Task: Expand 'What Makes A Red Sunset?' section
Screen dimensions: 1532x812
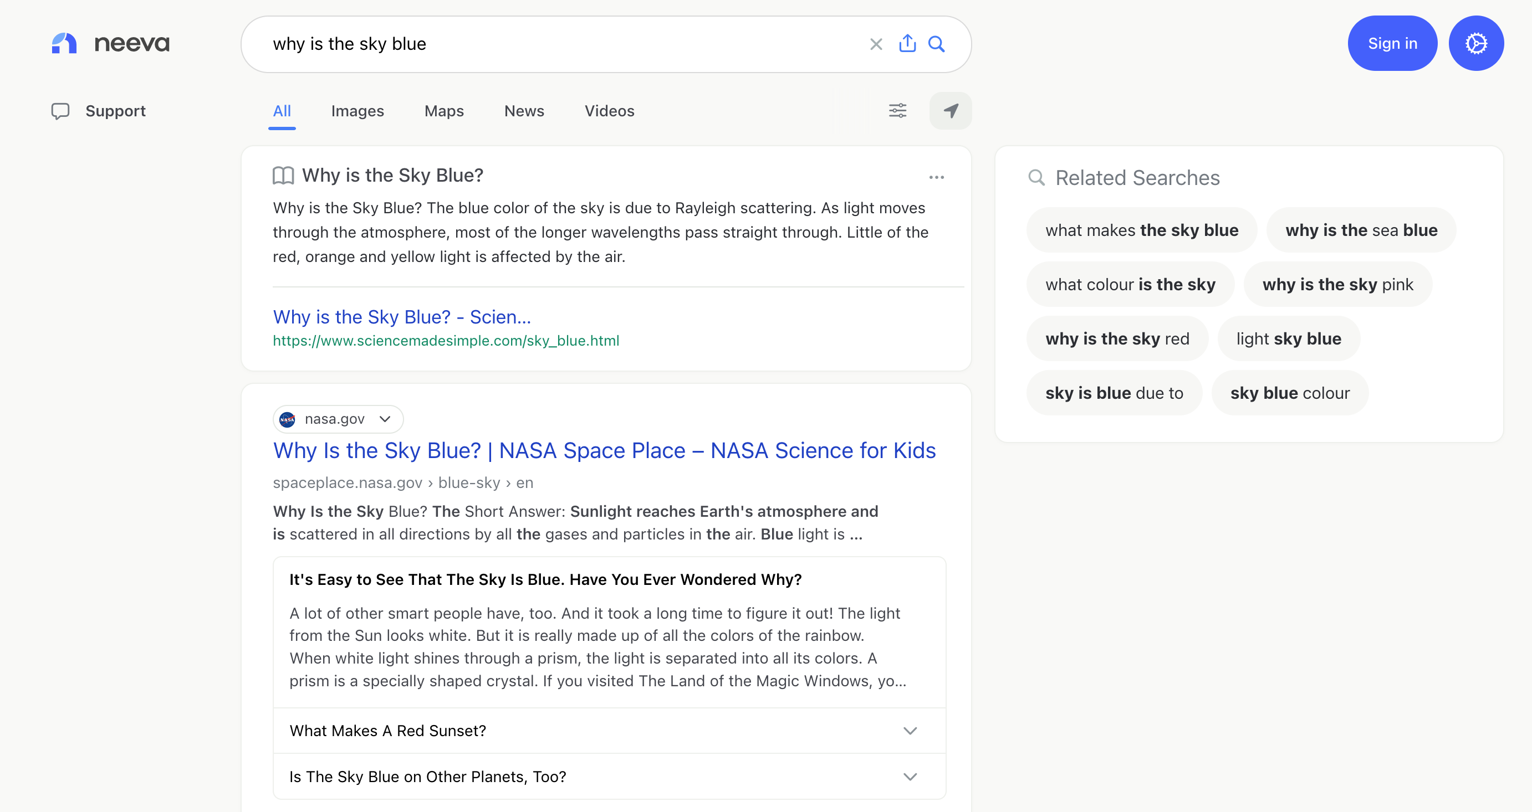Action: [609, 731]
